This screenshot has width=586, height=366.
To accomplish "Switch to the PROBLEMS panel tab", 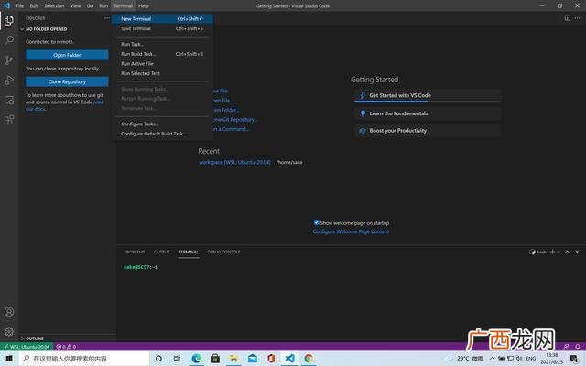I will tap(135, 253).
